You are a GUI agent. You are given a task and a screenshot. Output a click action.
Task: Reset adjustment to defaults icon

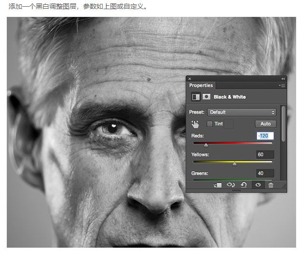point(244,185)
